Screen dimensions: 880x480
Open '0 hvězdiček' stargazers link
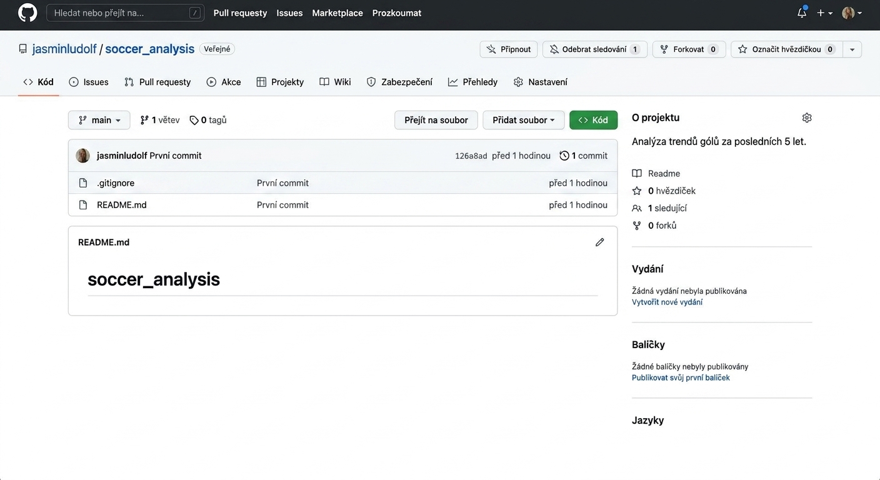click(x=664, y=191)
